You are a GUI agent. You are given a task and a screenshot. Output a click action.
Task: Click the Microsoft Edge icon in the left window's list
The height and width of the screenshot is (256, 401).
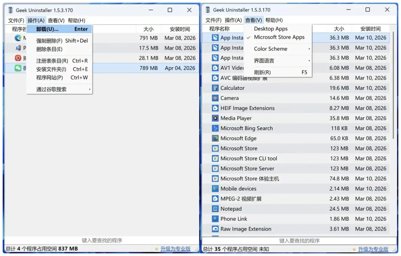point(18,38)
